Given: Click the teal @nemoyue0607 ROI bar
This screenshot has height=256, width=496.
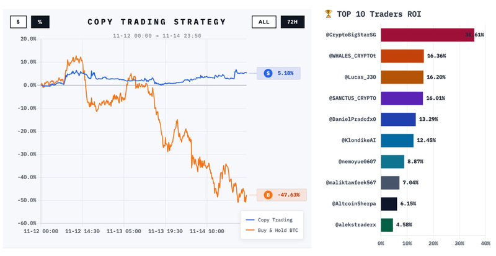Looking at the screenshot, I should click(x=392, y=161).
